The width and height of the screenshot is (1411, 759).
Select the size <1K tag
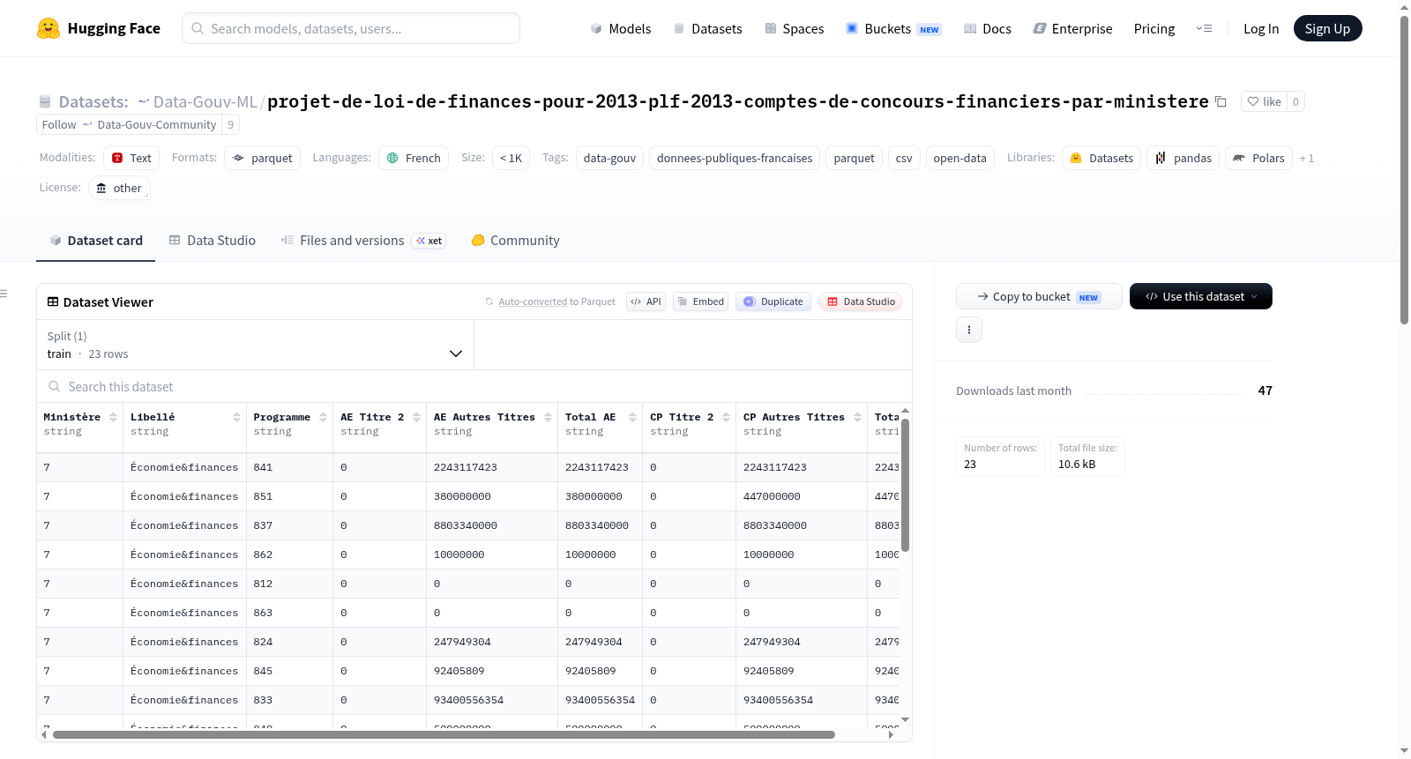point(511,159)
